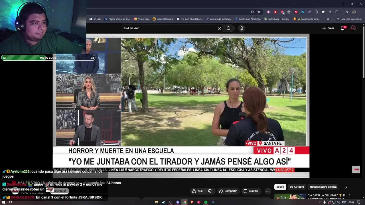Click the pink circle-slash extension icon
Viewport: 365px width, 205px height.
(268, 12)
